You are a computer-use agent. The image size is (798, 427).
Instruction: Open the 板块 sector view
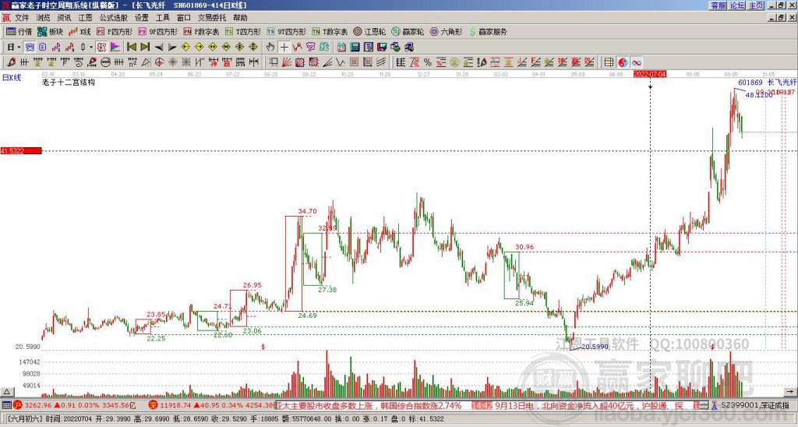coord(51,31)
